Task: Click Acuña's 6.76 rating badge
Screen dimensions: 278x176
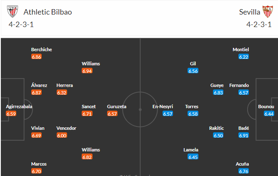Action: coord(243,171)
